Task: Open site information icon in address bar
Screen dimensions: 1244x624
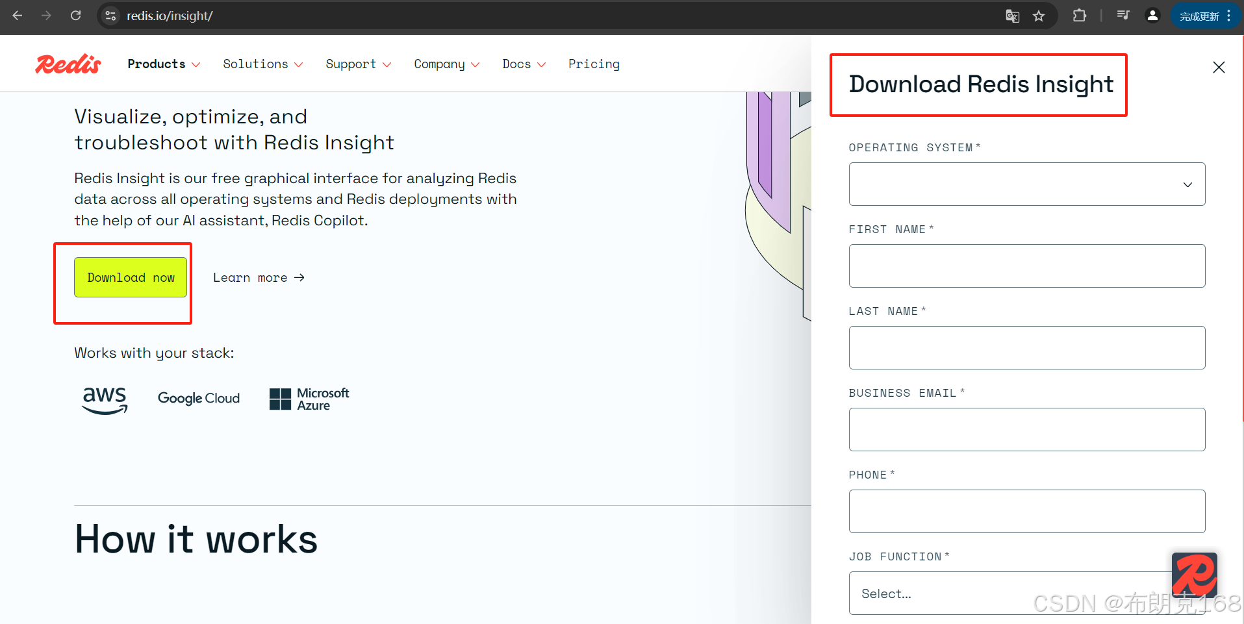Action: (x=110, y=16)
